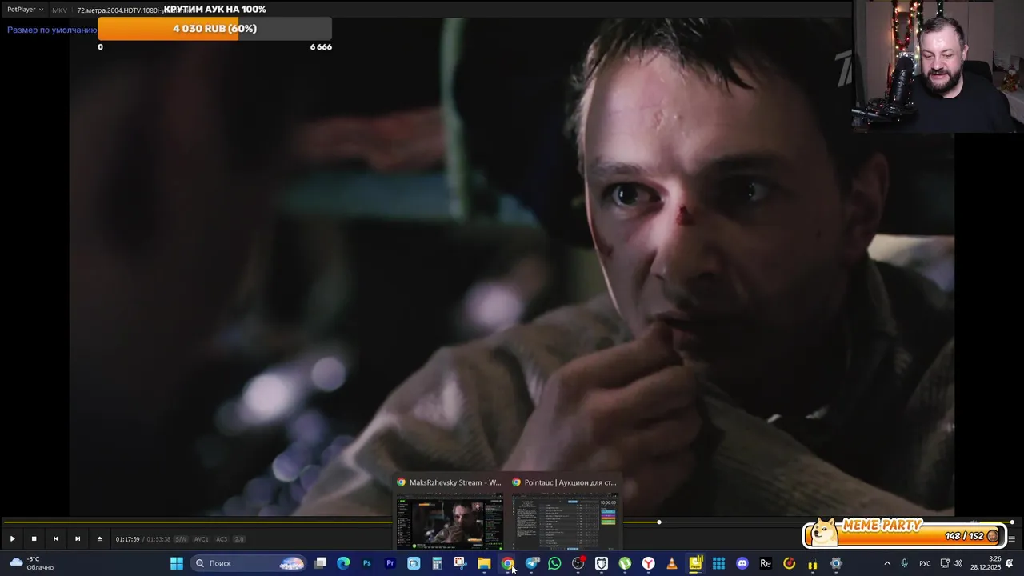Open the Windows Start menu
The image size is (1024, 576).
pyautogui.click(x=176, y=563)
